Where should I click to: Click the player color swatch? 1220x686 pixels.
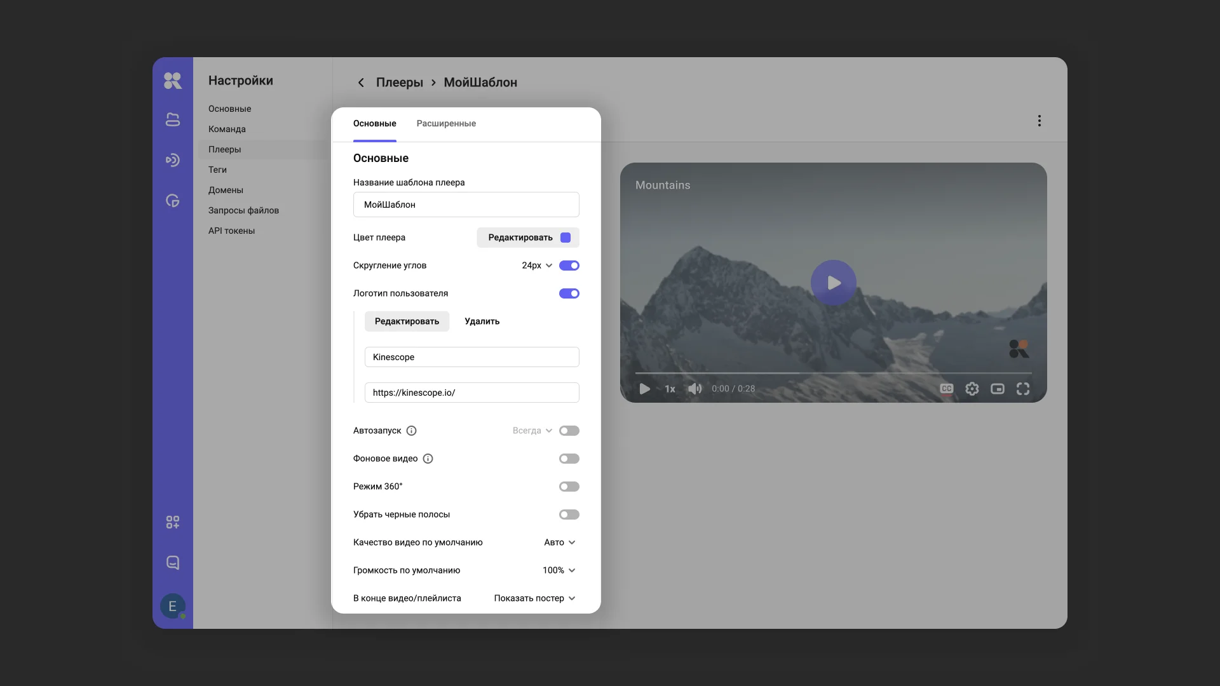565,238
